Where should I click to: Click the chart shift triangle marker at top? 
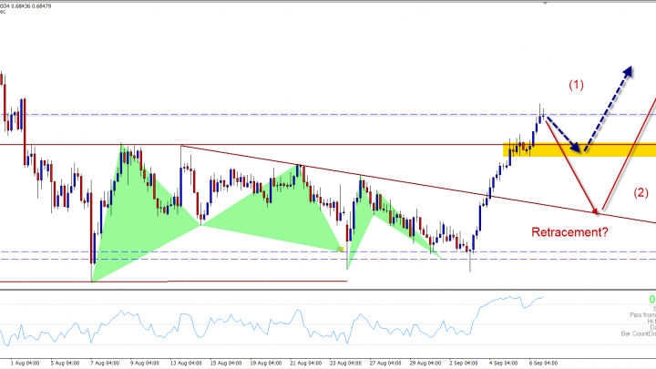pos(544,5)
